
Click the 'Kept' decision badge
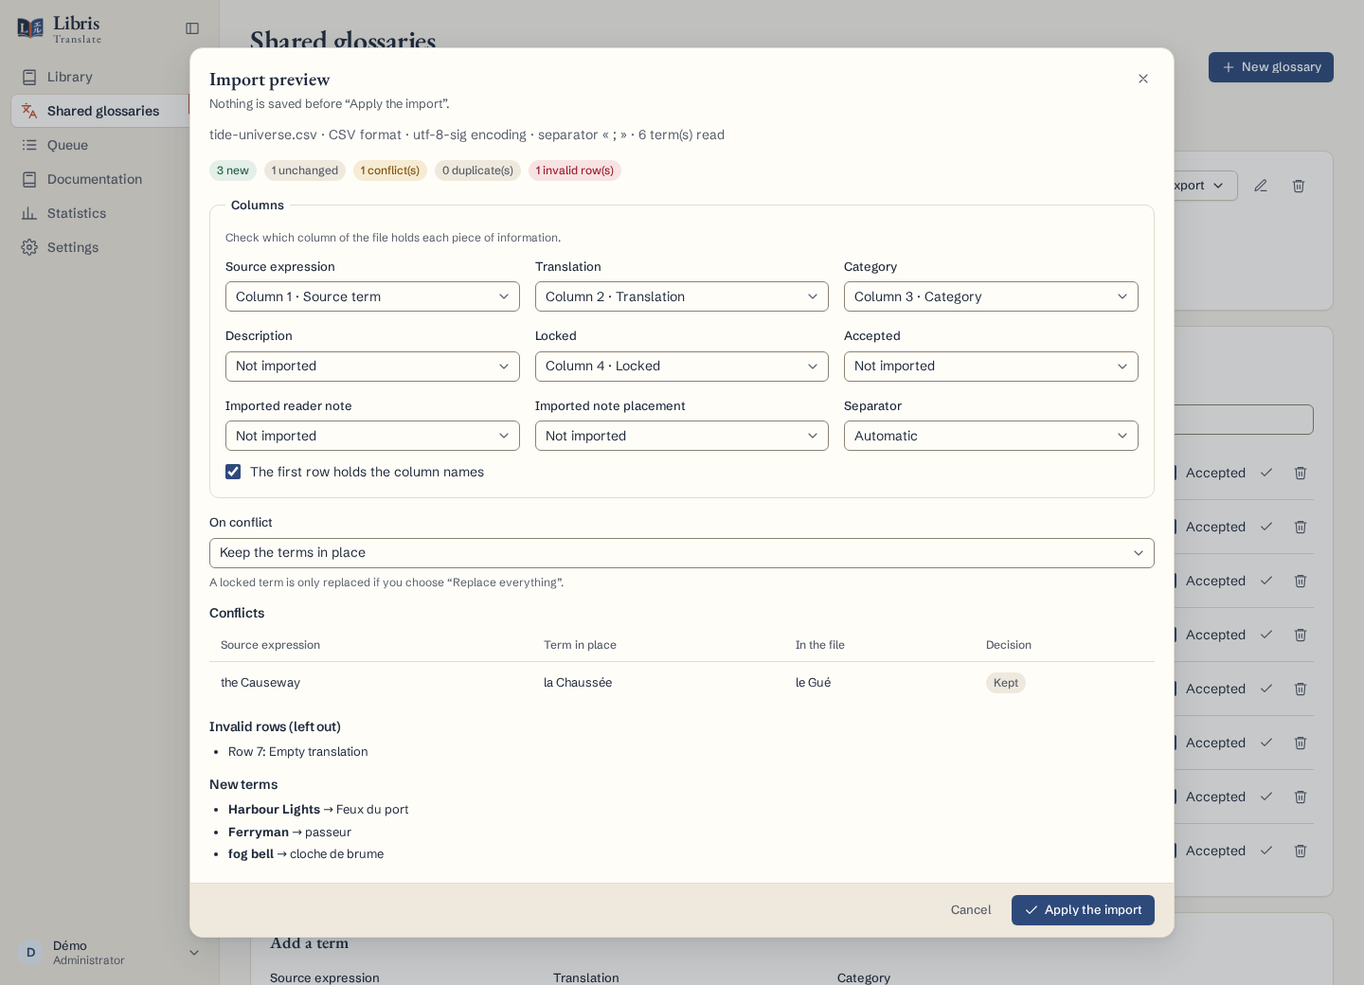point(1006,683)
